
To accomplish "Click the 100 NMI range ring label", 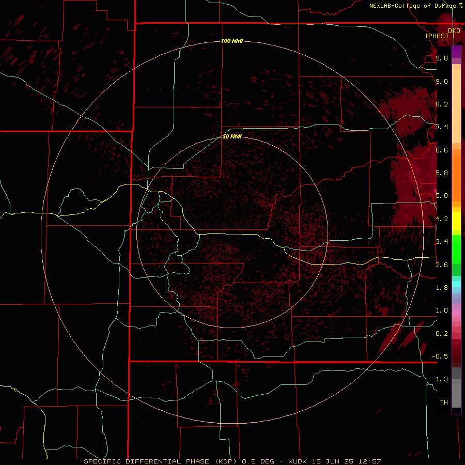I will [232, 41].
